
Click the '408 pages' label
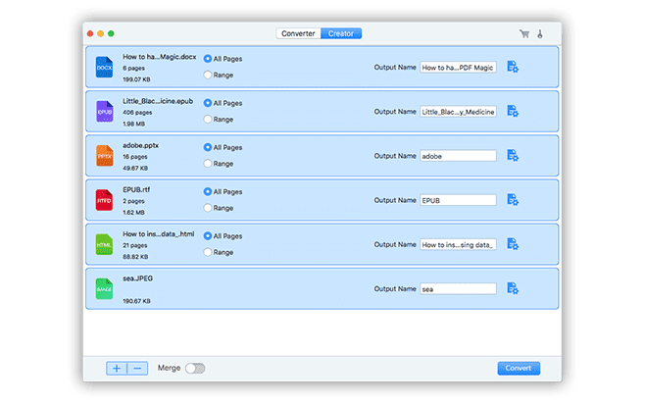[137, 113]
